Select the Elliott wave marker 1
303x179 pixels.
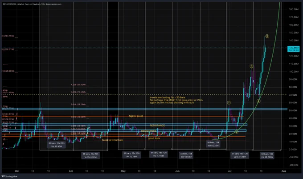click(229, 103)
